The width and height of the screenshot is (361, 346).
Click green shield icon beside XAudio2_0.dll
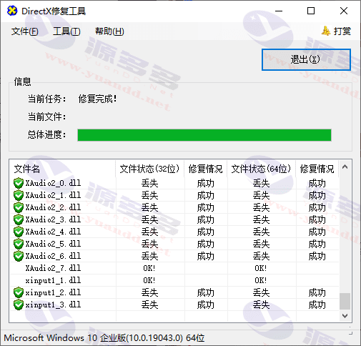pos(19,183)
